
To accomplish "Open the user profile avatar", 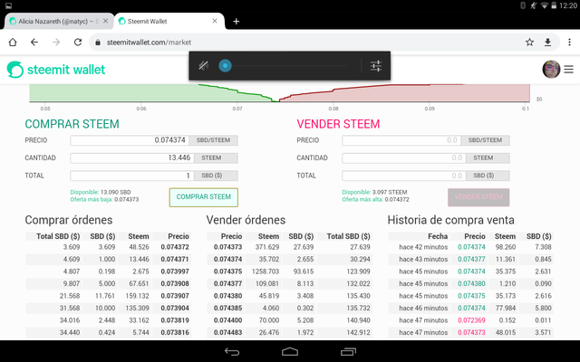I will [x=551, y=69].
